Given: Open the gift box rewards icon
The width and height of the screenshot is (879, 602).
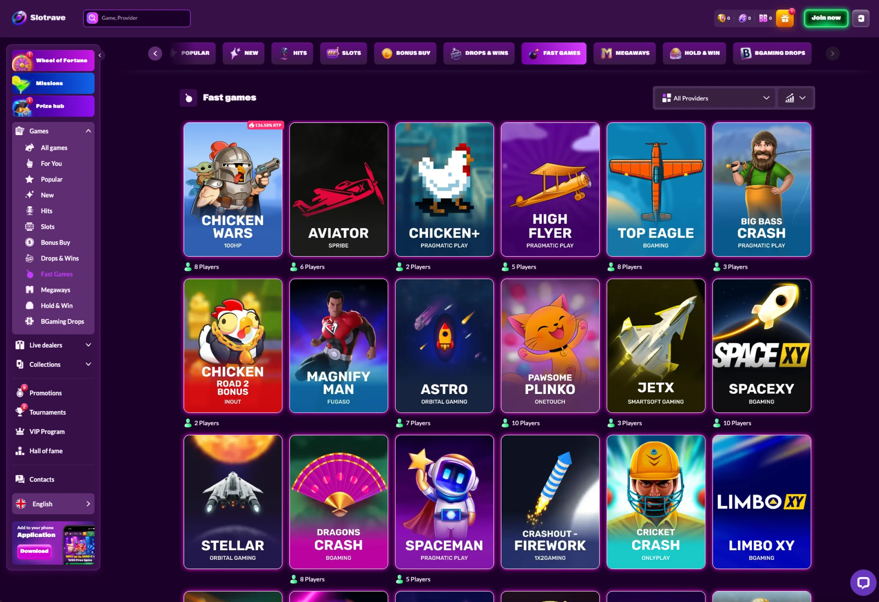Looking at the screenshot, I should [x=785, y=18].
